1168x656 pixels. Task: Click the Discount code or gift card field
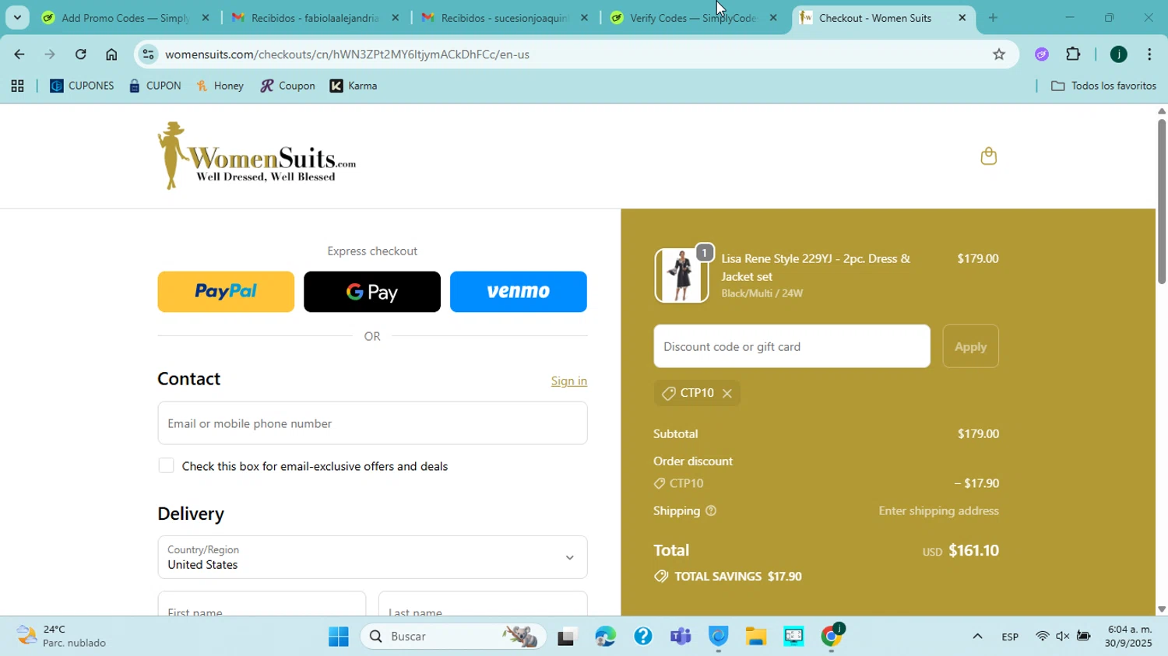pos(792,347)
